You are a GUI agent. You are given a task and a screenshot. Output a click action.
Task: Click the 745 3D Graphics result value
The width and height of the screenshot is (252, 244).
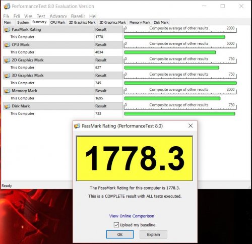click(x=98, y=83)
